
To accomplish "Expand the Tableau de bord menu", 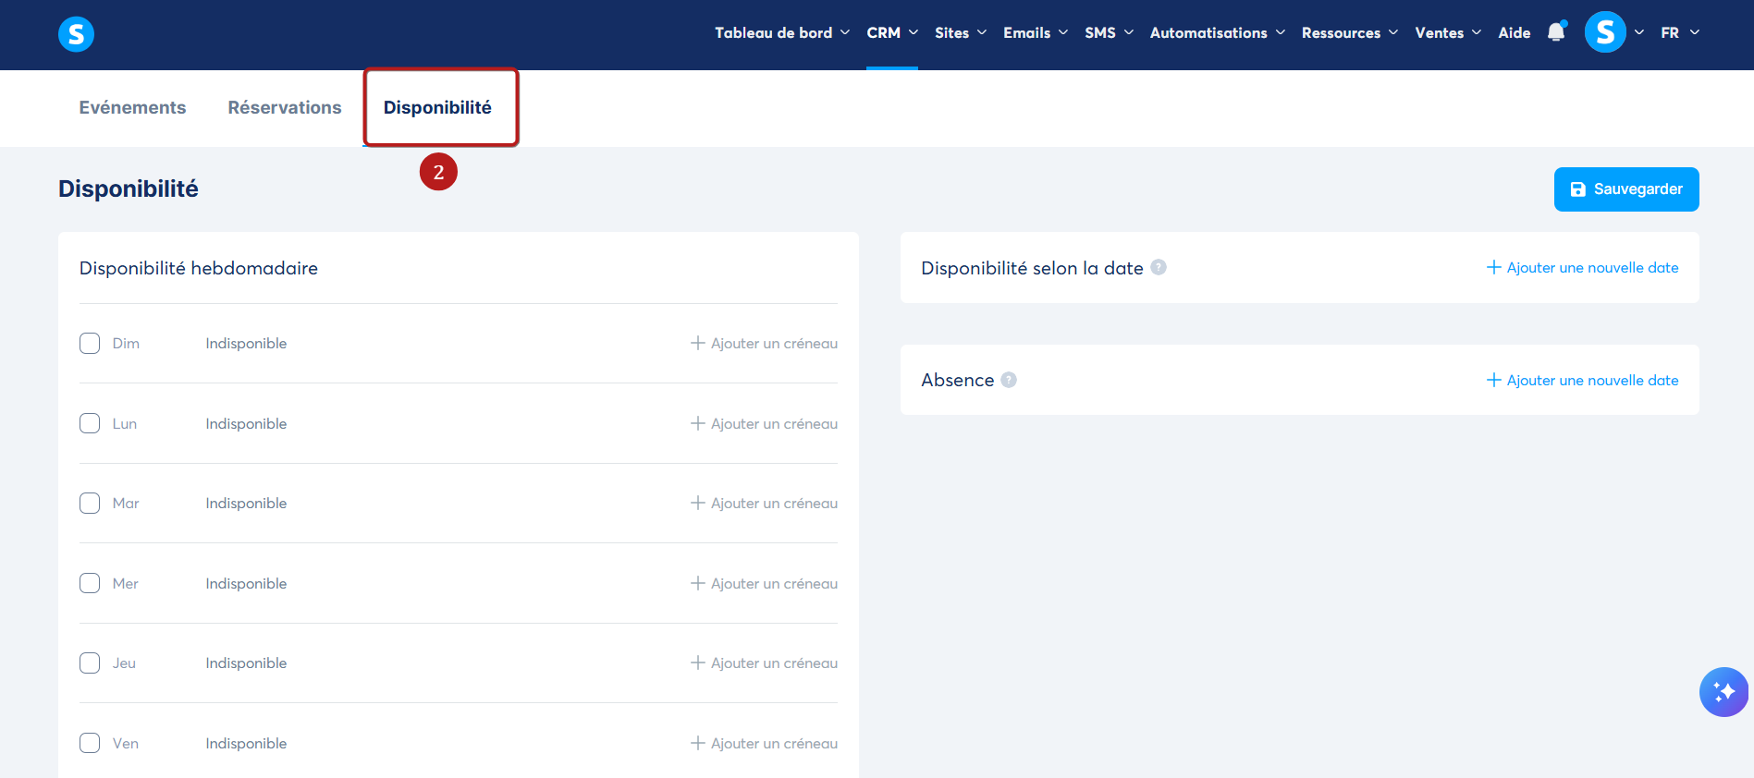I will (782, 32).
